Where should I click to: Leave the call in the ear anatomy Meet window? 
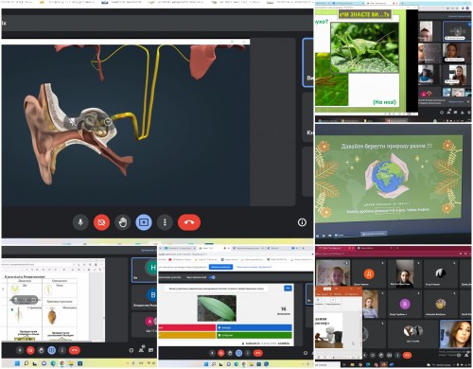point(189,222)
